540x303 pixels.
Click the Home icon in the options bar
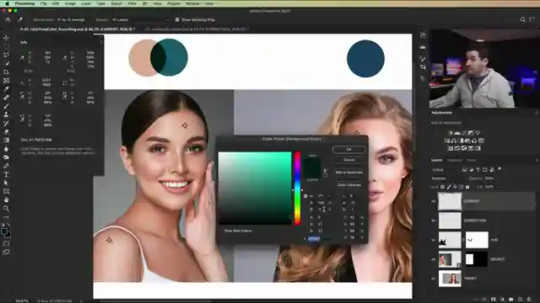(8, 20)
